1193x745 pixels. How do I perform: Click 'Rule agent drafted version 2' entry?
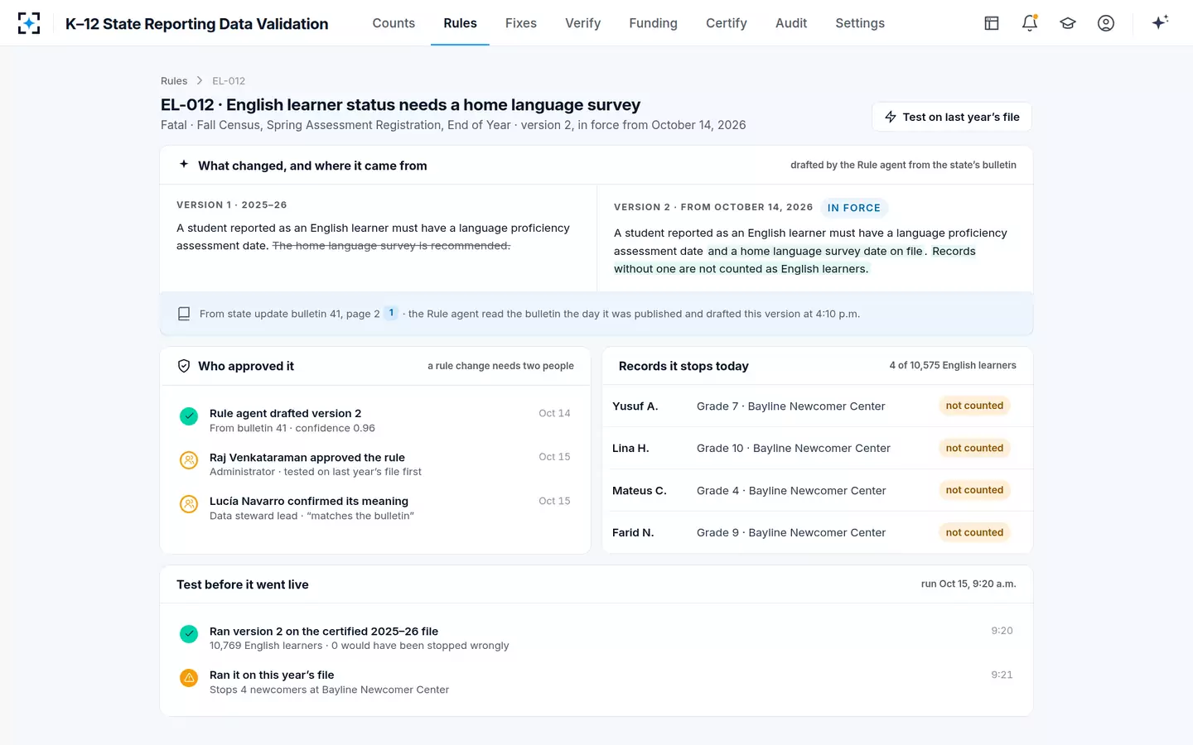pos(375,420)
